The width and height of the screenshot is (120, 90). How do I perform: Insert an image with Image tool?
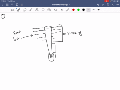(x=55, y=10)
